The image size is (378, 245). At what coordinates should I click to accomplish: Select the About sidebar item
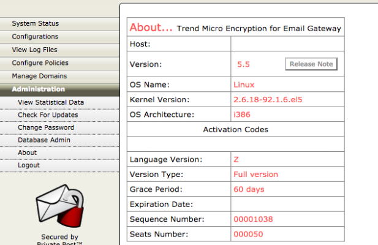pyautogui.click(x=27, y=153)
